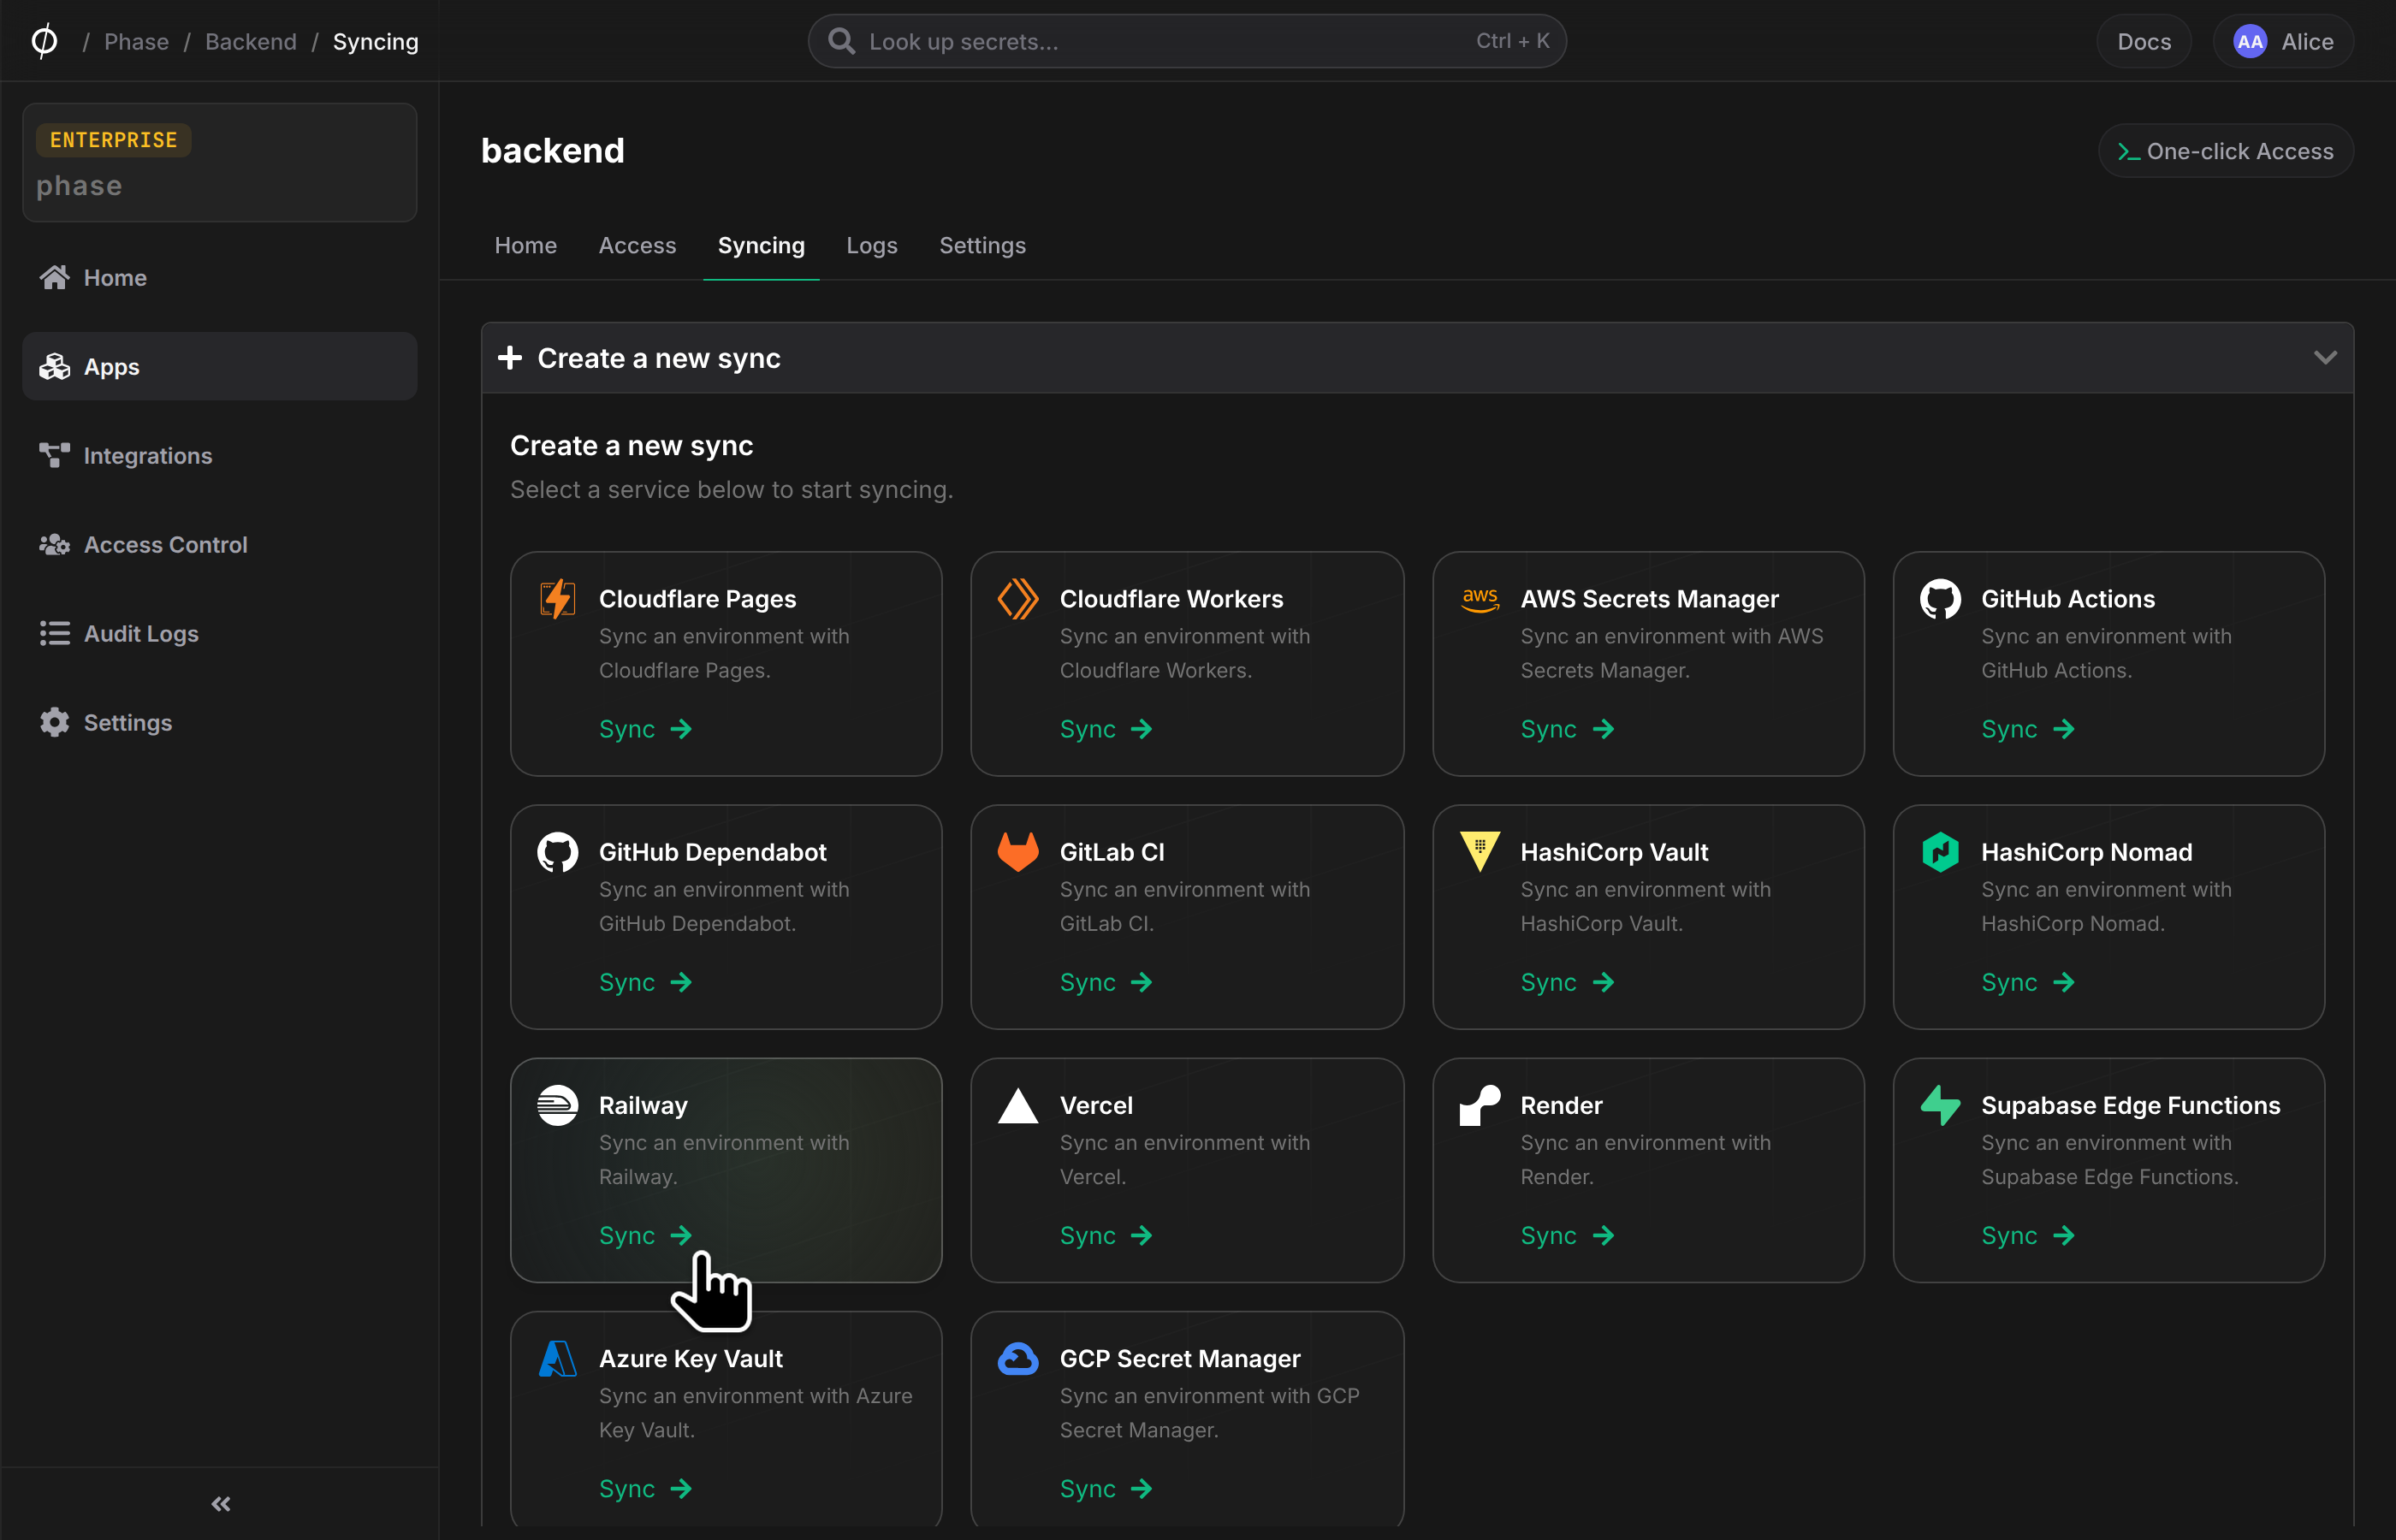The image size is (2396, 1540).
Task: Collapse the sidebar with double chevron
Action: (x=220, y=1503)
